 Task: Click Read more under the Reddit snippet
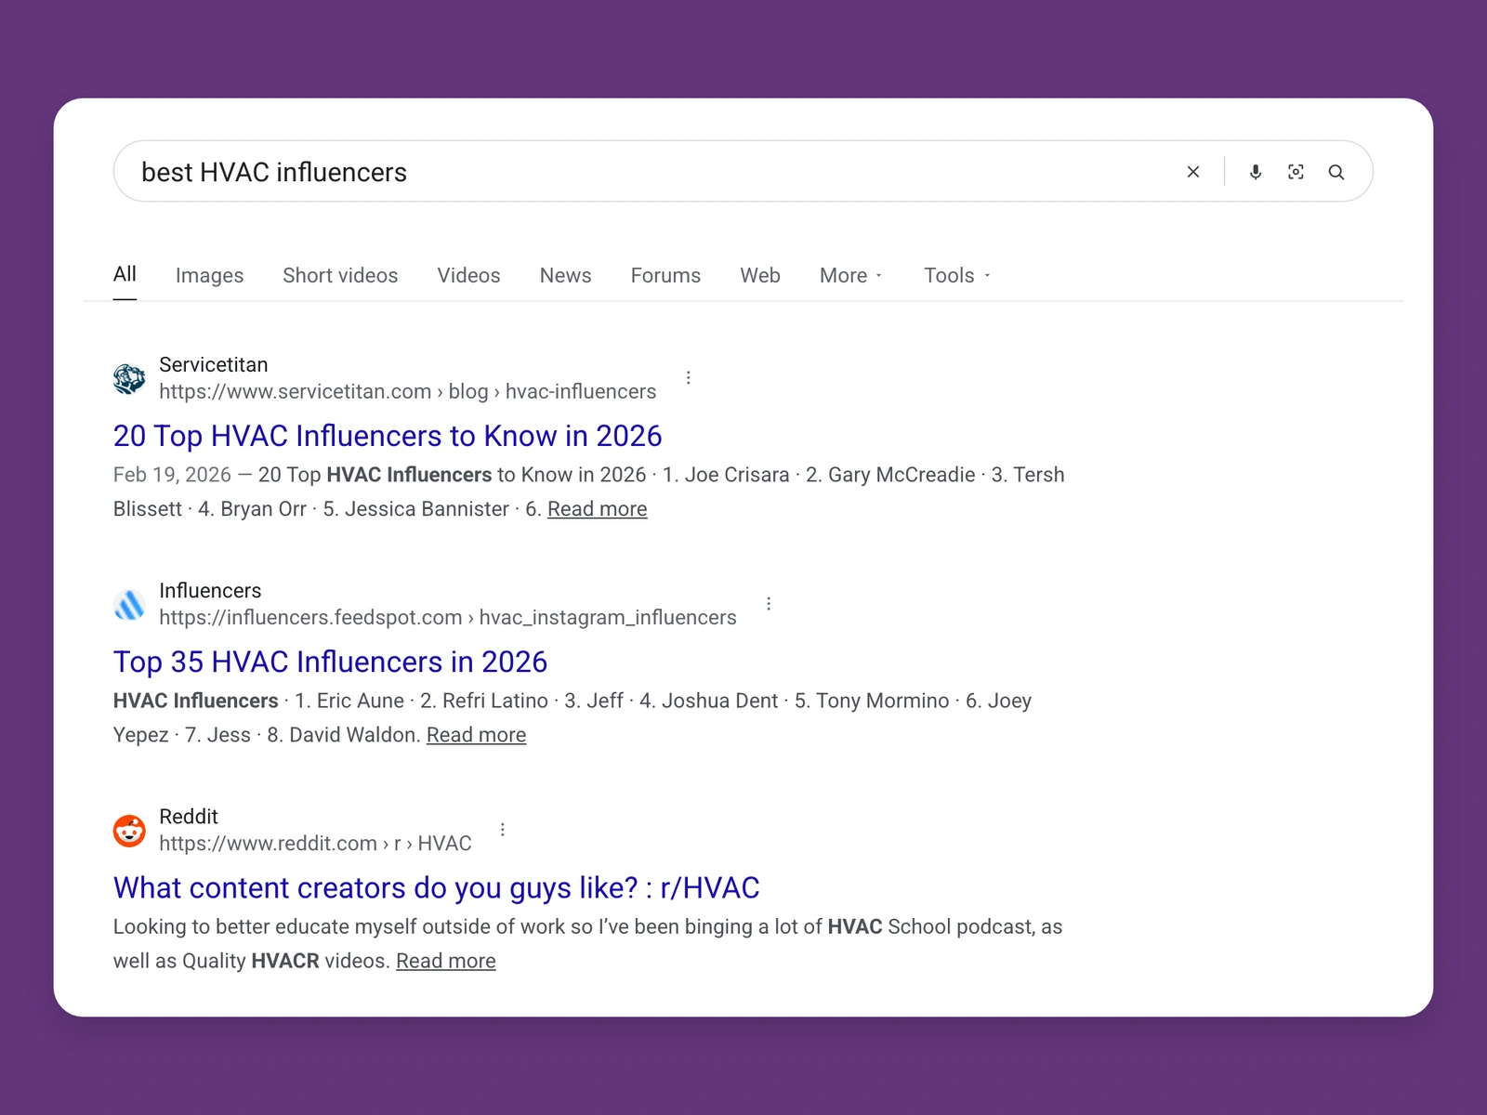(446, 961)
